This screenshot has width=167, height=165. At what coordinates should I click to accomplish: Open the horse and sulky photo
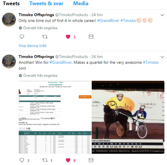click(128, 117)
